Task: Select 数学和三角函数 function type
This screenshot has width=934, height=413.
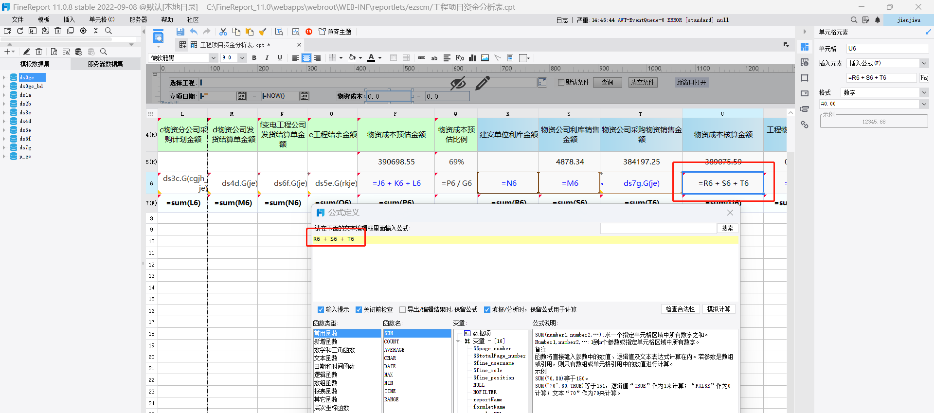Action: click(x=334, y=350)
